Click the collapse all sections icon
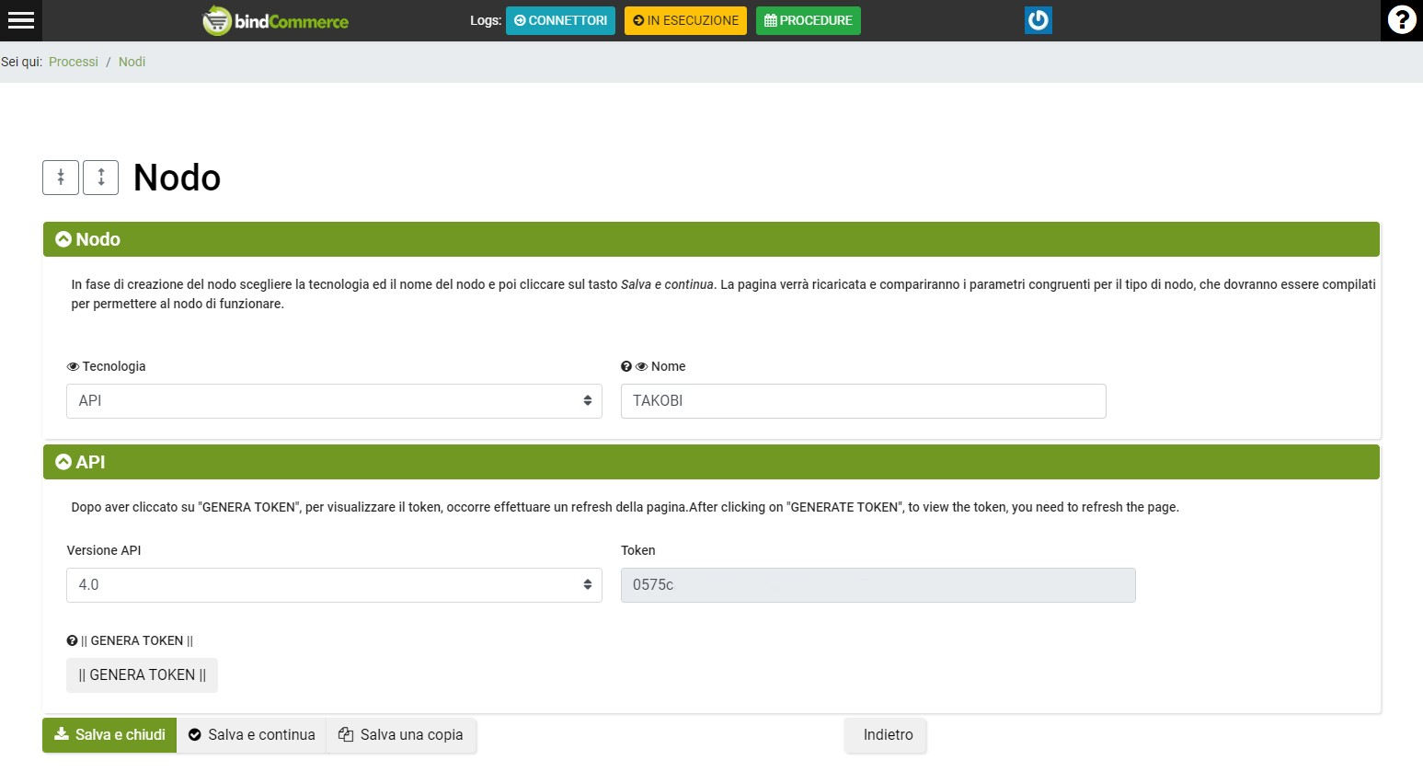The height and width of the screenshot is (772, 1423). pos(61,178)
